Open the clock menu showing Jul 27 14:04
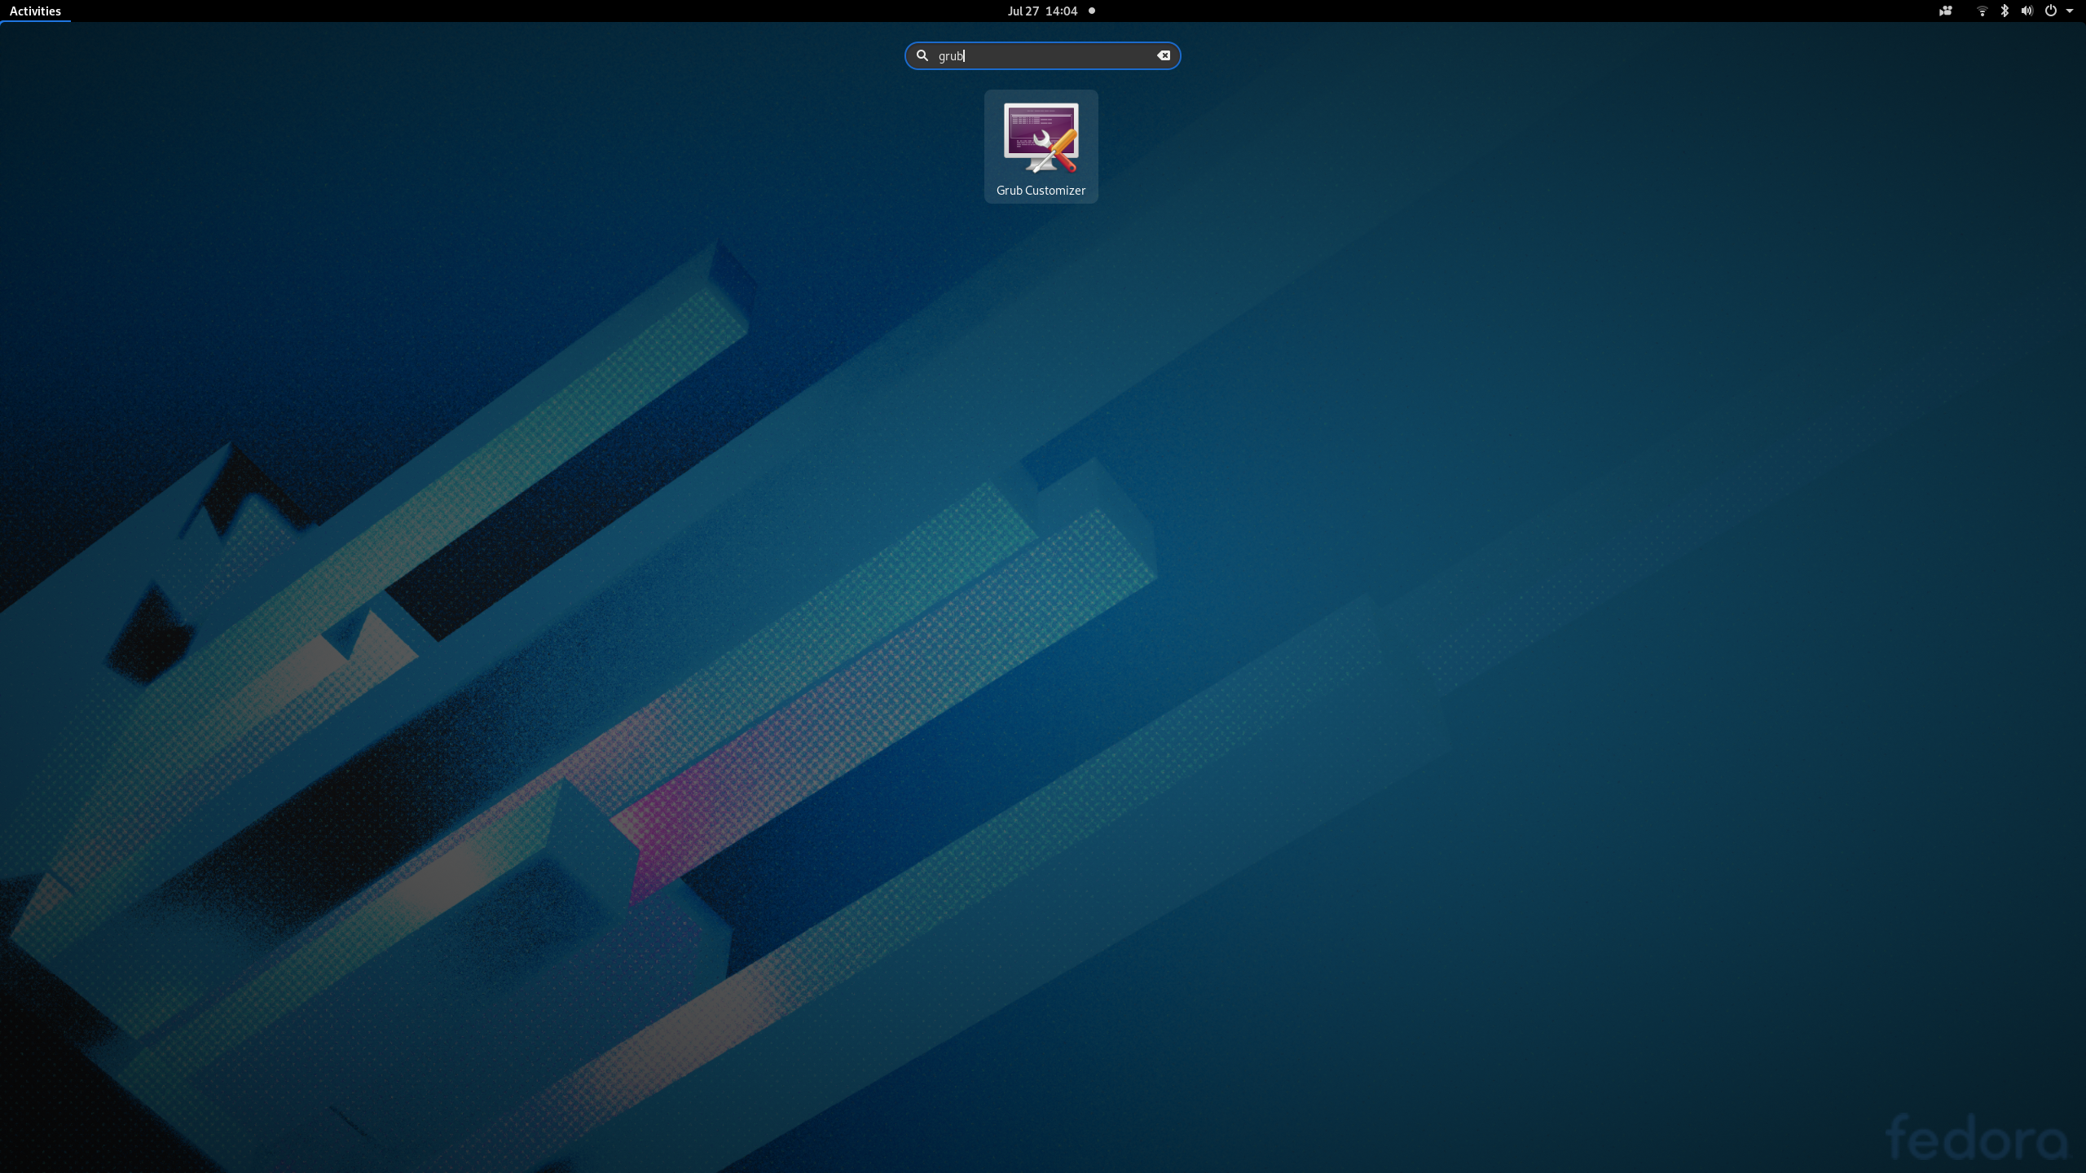Screen dimensions: 2086x1173 [1042, 11]
